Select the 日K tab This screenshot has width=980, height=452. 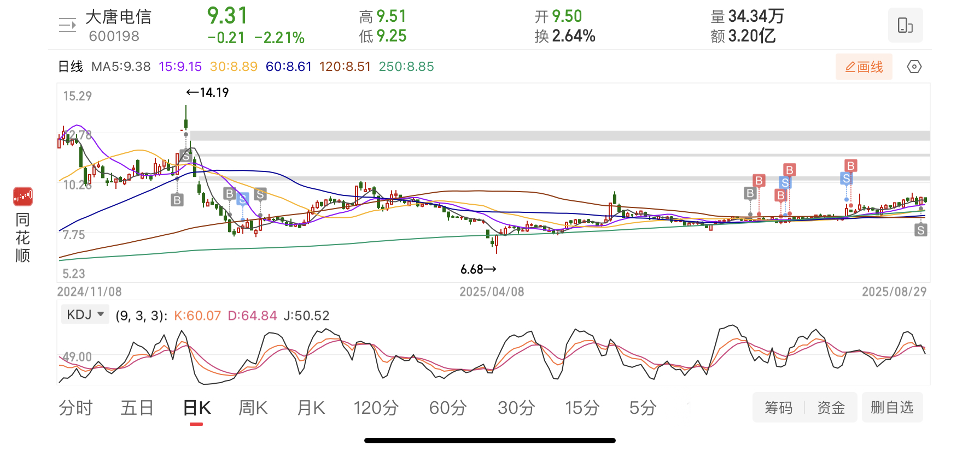196,408
